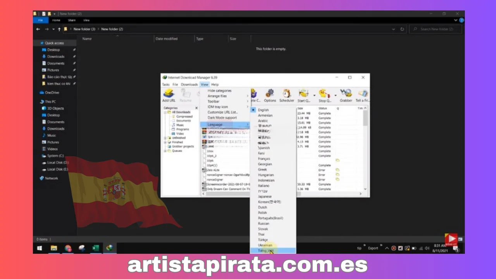Click the IDM taskbar icon
Viewport: 496px width, 279px height.
110,248
